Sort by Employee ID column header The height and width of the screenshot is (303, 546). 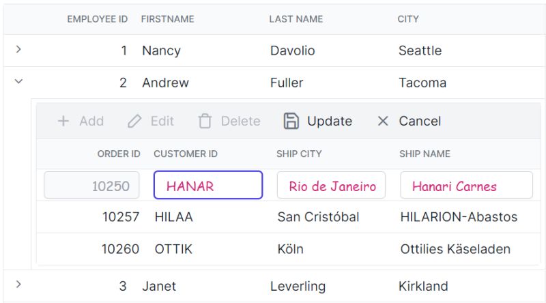[97, 19]
